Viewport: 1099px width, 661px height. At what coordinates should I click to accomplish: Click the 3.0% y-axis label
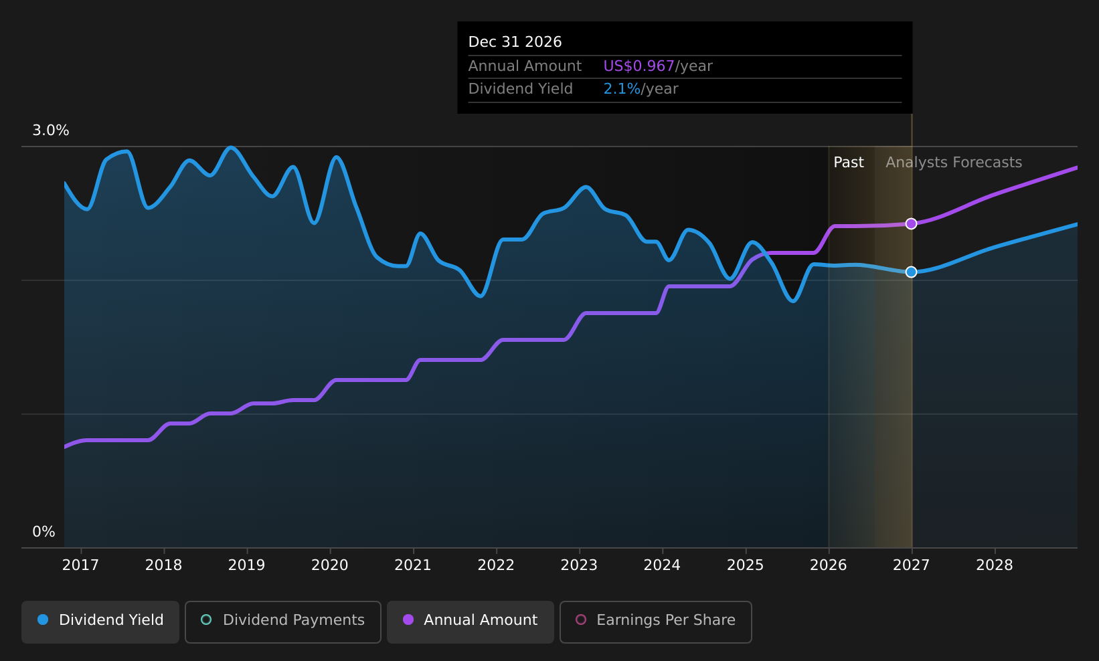click(x=51, y=130)
